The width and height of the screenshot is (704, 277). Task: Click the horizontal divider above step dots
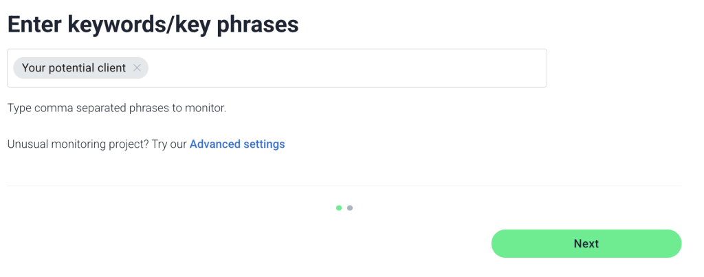pos(344,186)
